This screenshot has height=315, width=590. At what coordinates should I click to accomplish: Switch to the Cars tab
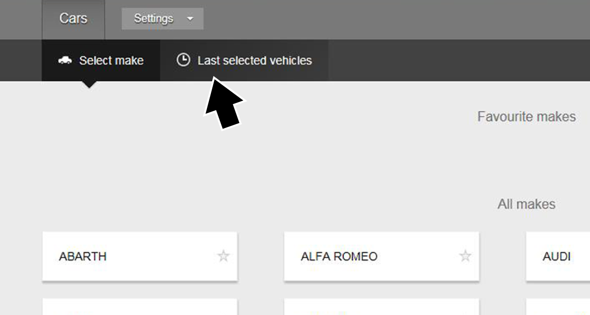[x=73, y=19]
